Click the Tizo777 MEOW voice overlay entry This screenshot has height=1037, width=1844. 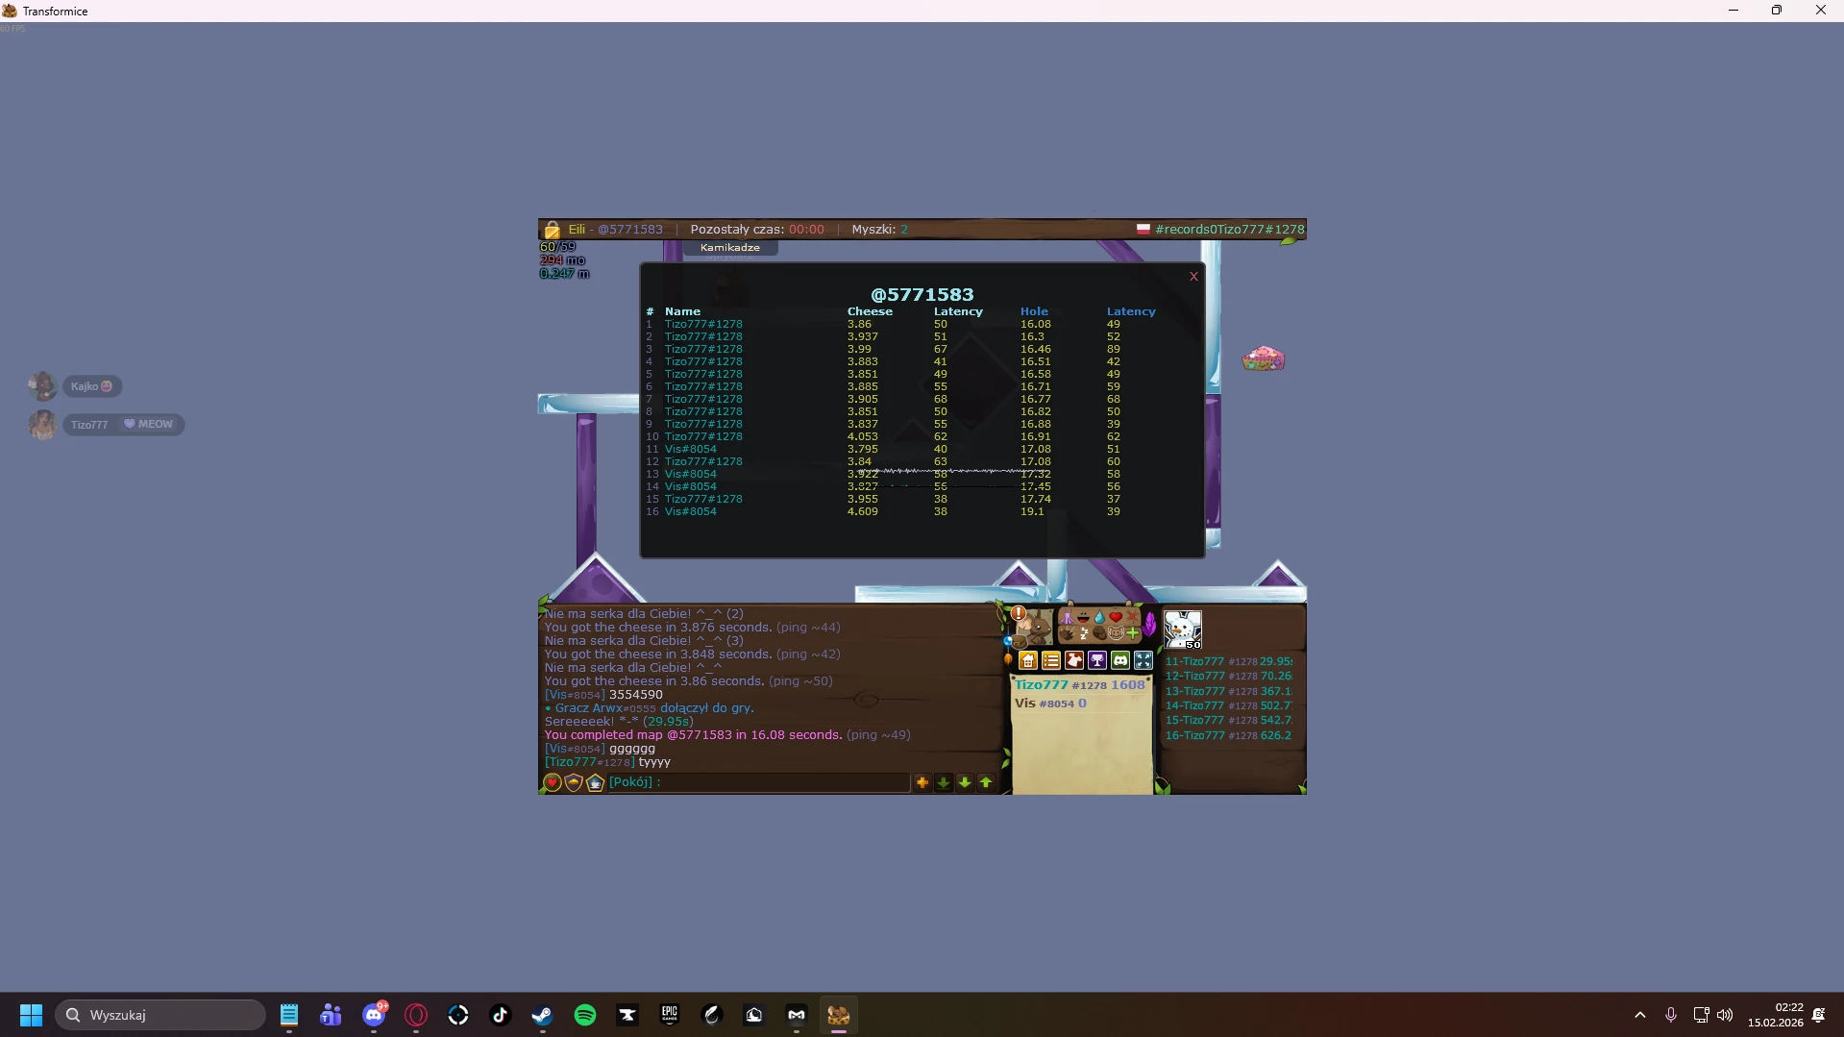[x=106, y=424]
